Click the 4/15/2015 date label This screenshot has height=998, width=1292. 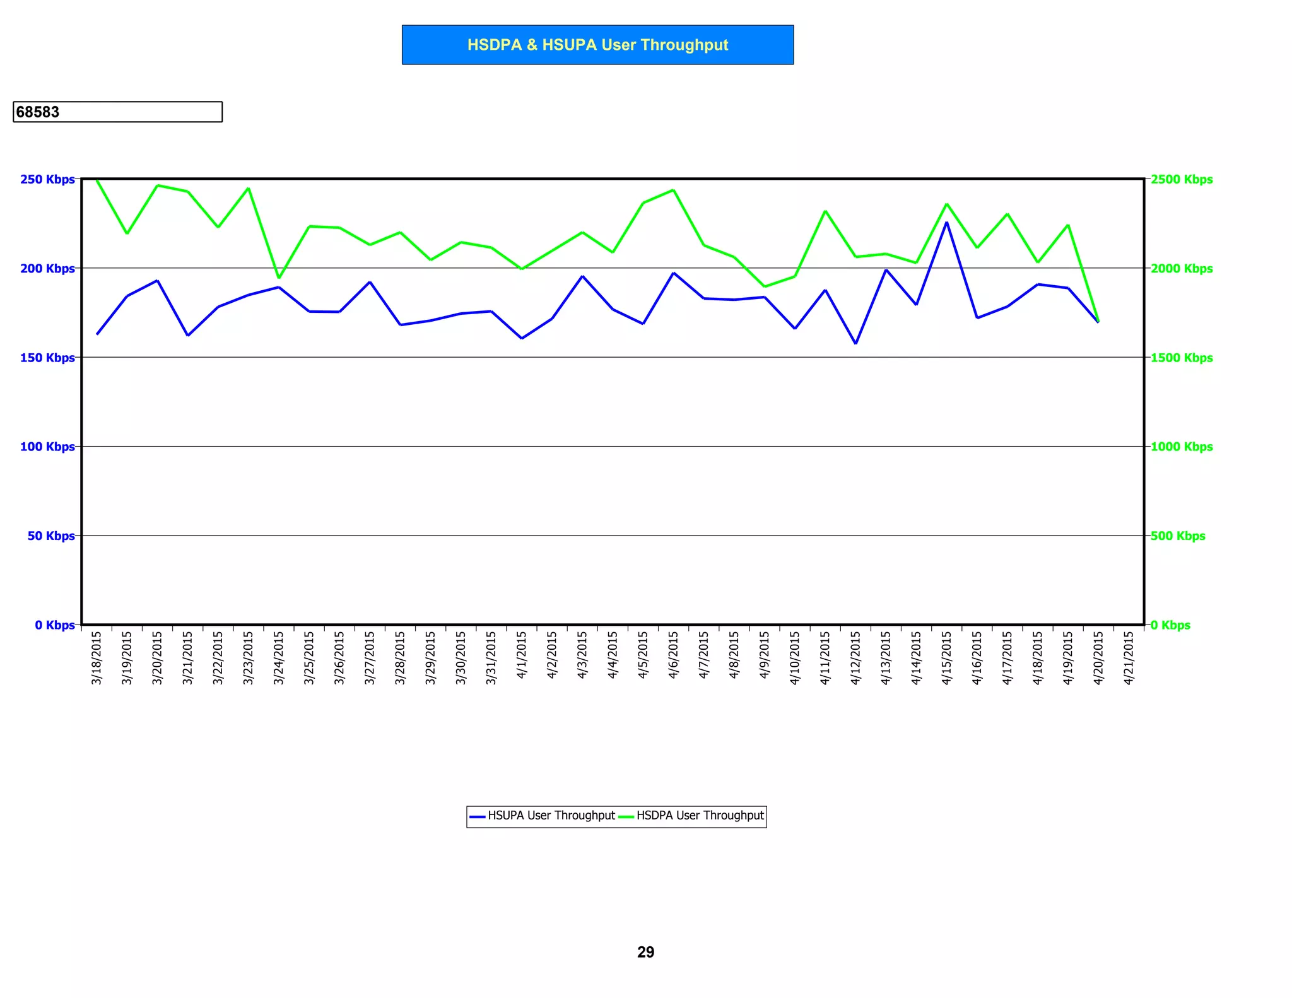click(x=946, y=658)
